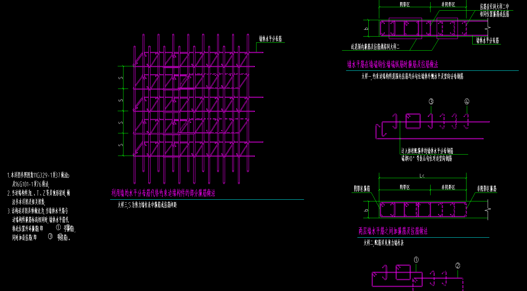
Task: Click circled ③ bubble above the tie bar detail
Action: [x=431, y=102]
